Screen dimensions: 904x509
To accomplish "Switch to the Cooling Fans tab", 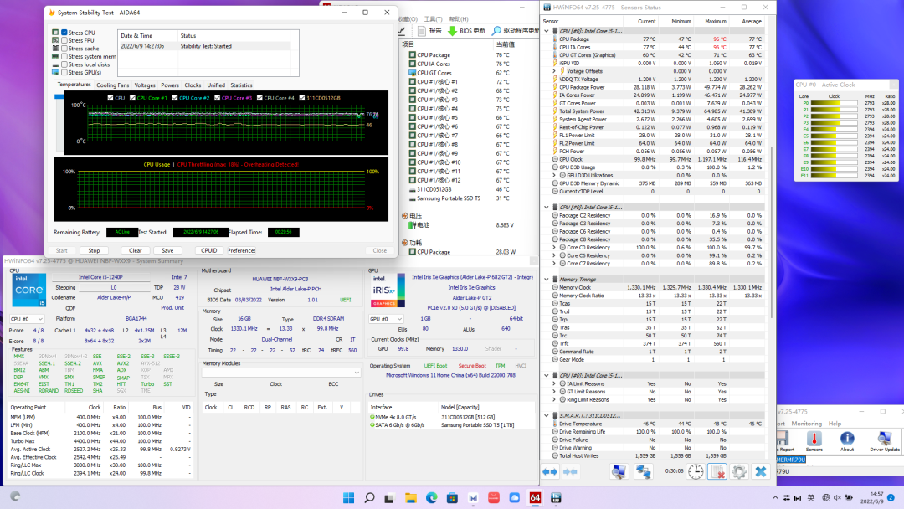I will (112, 85).
